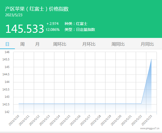Click the chart peak at 2023/5/23
Image resolution: width=162 pixels, height=133 pixels.
(151, 59)
